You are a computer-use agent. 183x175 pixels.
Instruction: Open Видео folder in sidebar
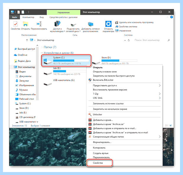pos(21,72)
